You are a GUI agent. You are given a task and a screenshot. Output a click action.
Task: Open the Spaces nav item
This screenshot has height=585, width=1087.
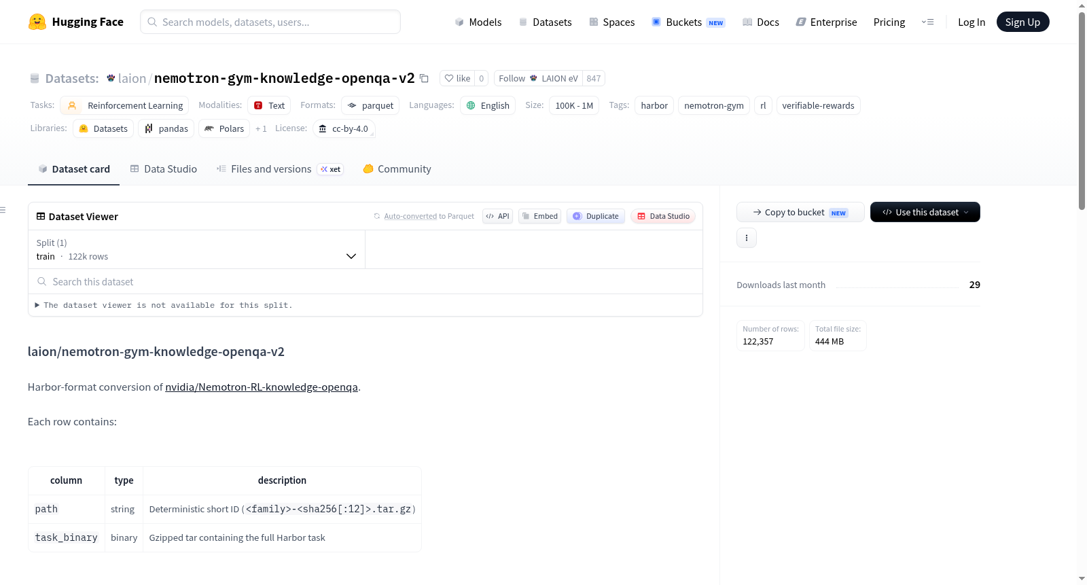click(x=612, y=22)
